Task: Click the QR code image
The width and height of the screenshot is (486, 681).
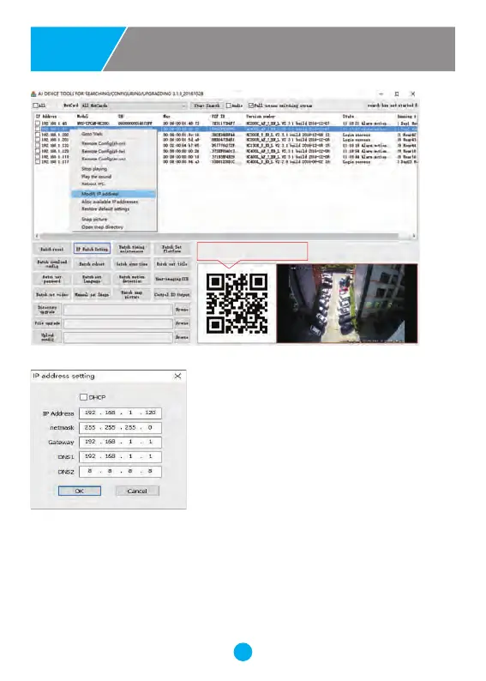Action: click(x=237, y=303)
